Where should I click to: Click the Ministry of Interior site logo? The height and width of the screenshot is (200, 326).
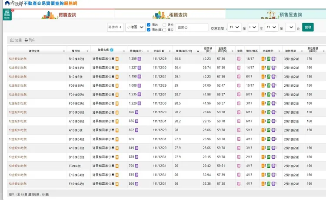coord(41,3)
